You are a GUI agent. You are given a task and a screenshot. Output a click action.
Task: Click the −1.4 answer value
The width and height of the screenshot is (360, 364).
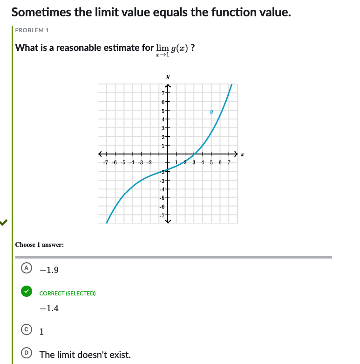49,308
